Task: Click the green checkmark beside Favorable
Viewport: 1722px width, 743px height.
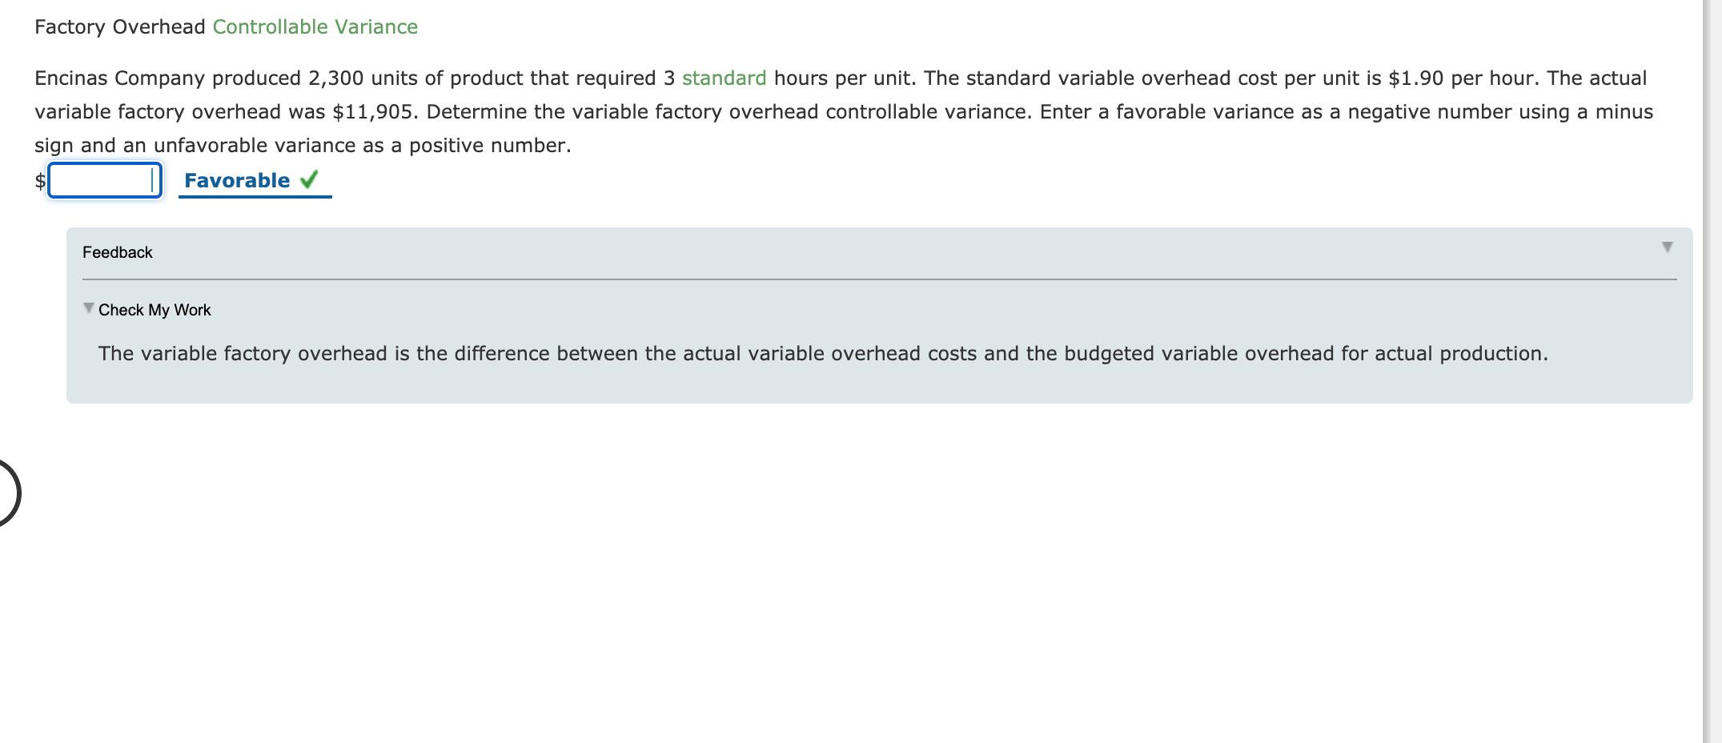Action: point(311,179)
